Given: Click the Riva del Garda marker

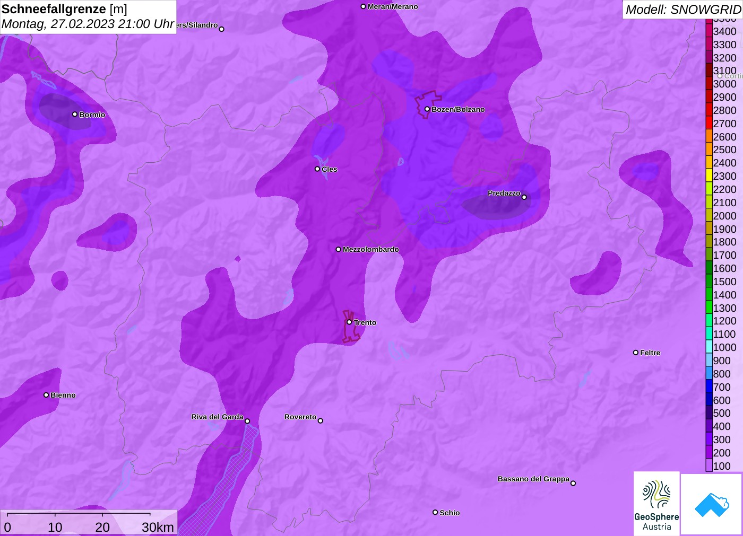Looking at the screenshot, I should [x=247, y=421].
